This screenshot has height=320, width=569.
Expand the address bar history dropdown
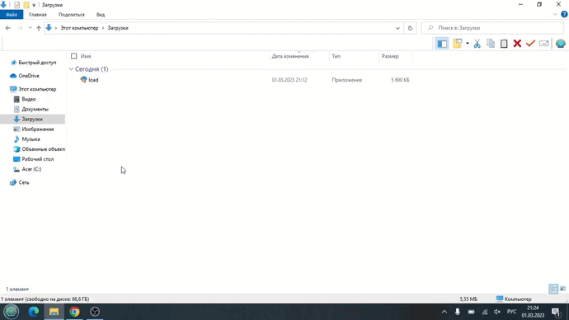pos(397,28)
